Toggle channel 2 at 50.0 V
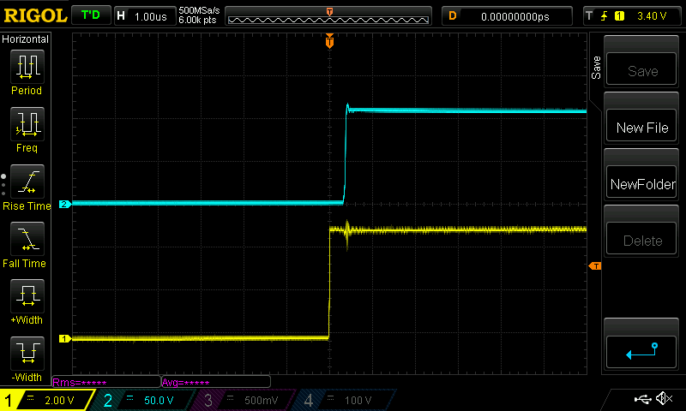The image size is (686, 411). click(x=146, y=400)
